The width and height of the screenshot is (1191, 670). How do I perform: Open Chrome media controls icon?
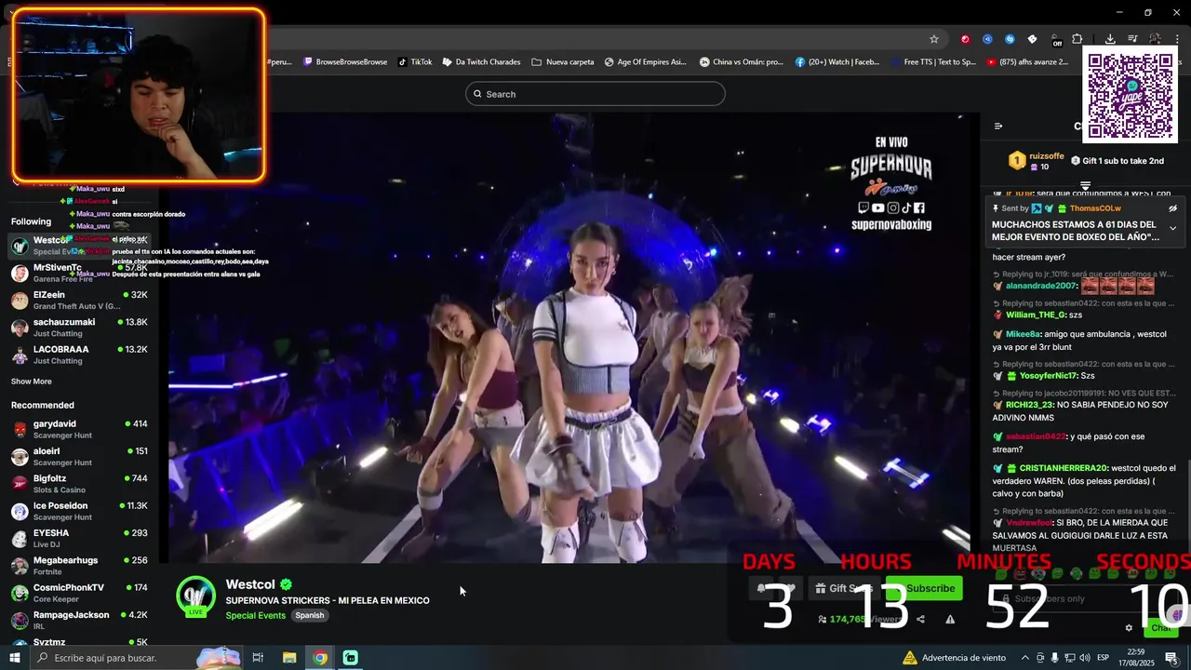click(1132, 39)
